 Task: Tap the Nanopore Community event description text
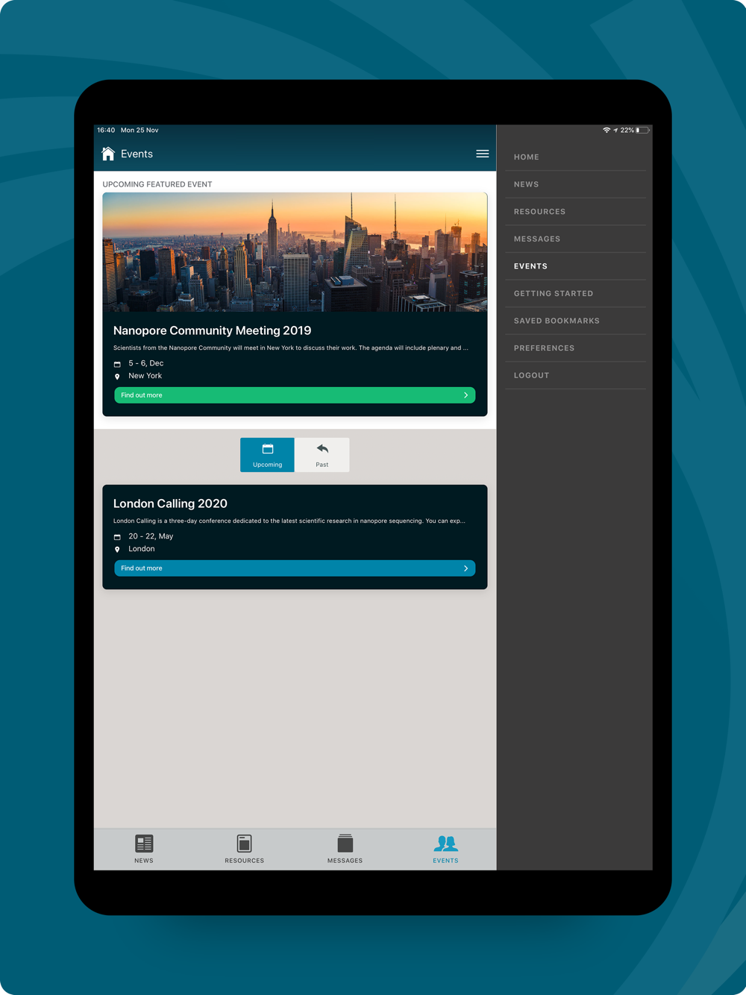291,348
